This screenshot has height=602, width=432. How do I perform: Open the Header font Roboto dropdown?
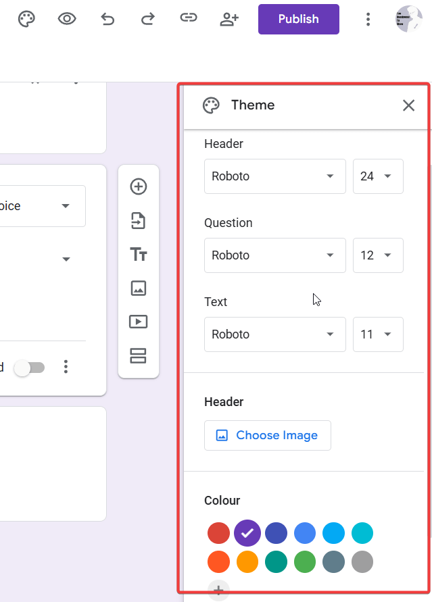click(x=274, y=176)
